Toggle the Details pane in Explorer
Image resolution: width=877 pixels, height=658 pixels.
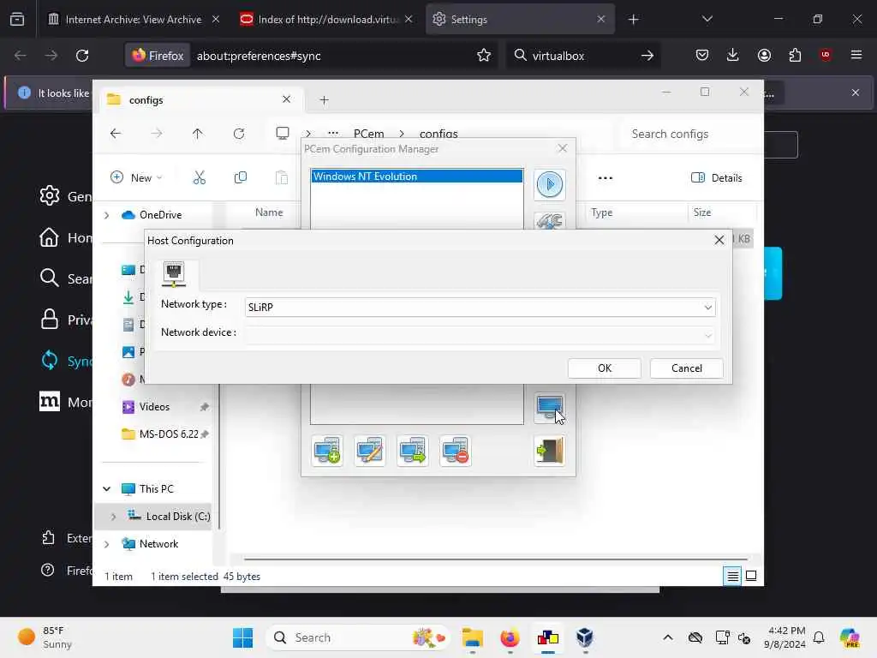(x=717, y=178)
